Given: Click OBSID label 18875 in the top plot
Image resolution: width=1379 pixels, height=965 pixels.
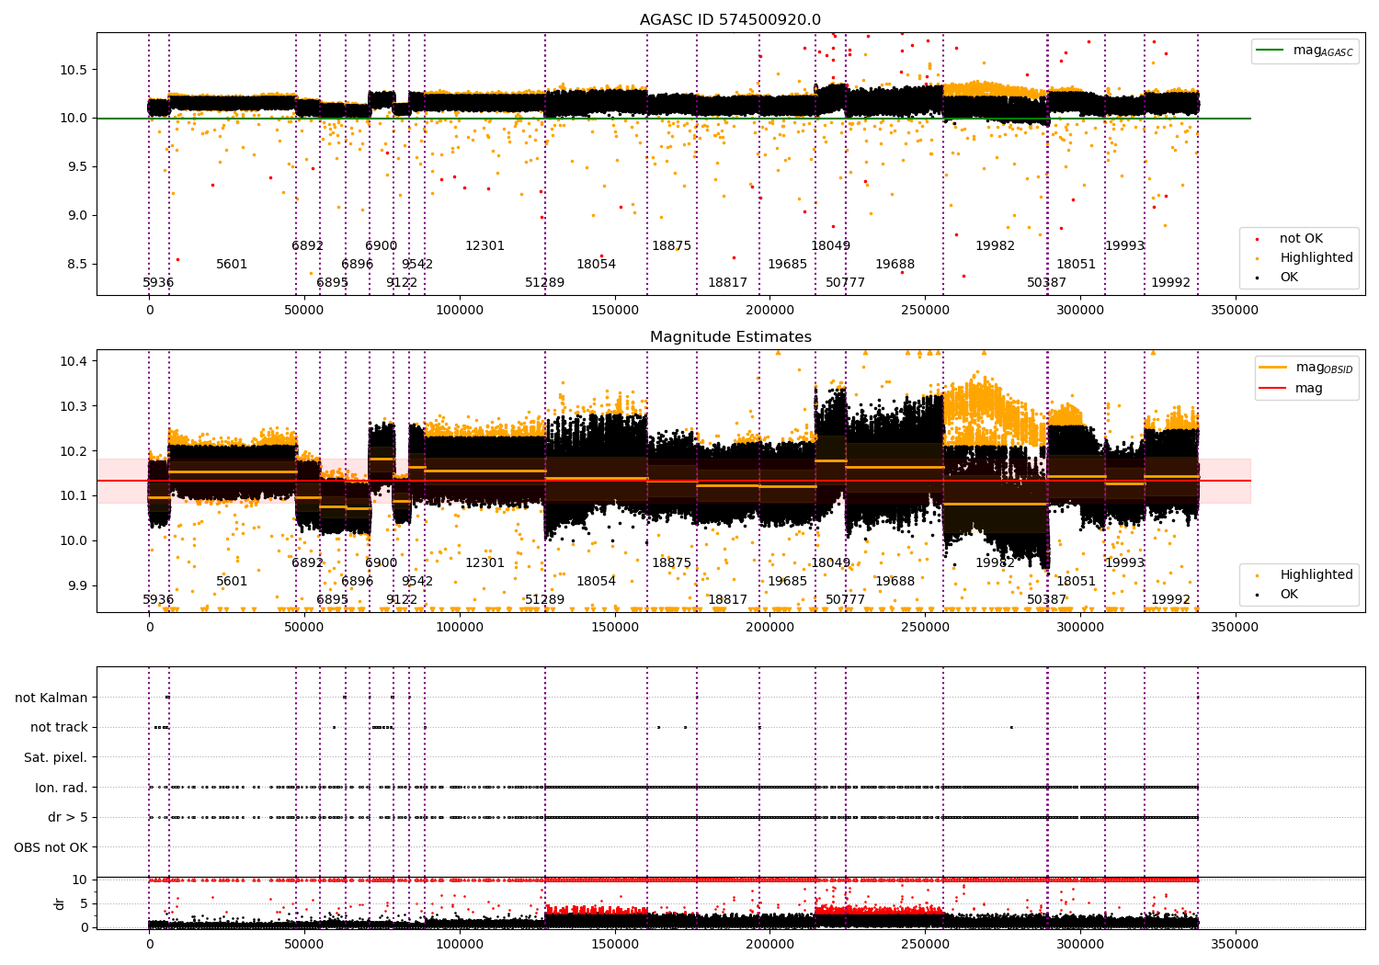Looking at the screenshot, I should (672, 246).
